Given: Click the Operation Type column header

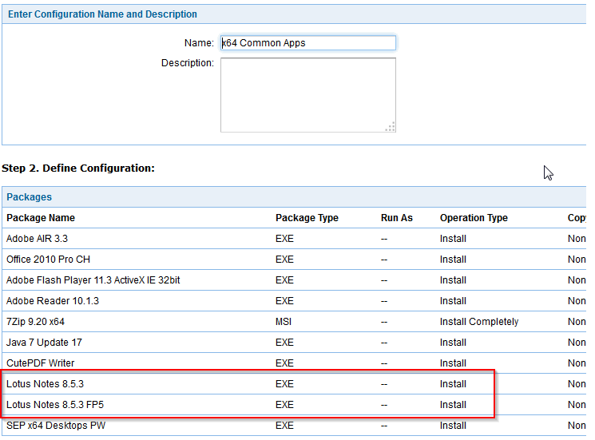Looking at the screenshot, I should (474, 218).
